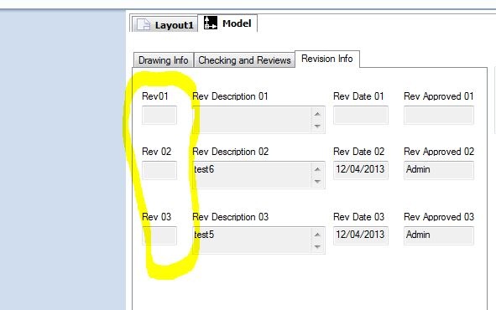Open the Checking and Reviews tab

click(x=244, y=60)
